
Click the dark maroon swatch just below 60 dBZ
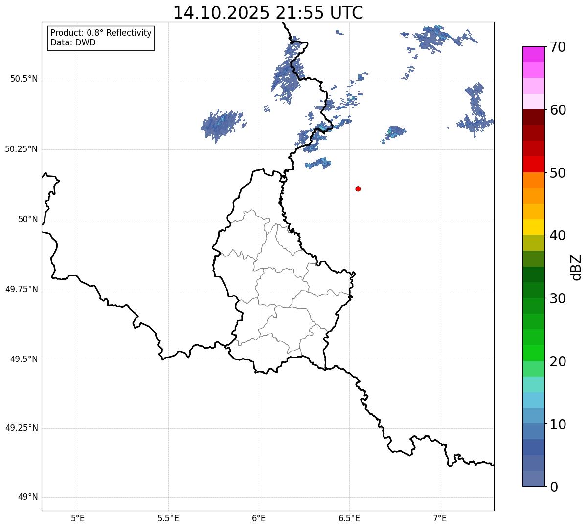pos(533,117)
